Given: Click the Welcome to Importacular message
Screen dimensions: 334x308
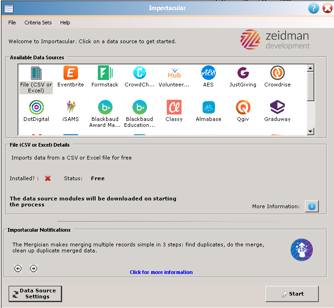Looking at the screenshot, I should tap(92, 41).
